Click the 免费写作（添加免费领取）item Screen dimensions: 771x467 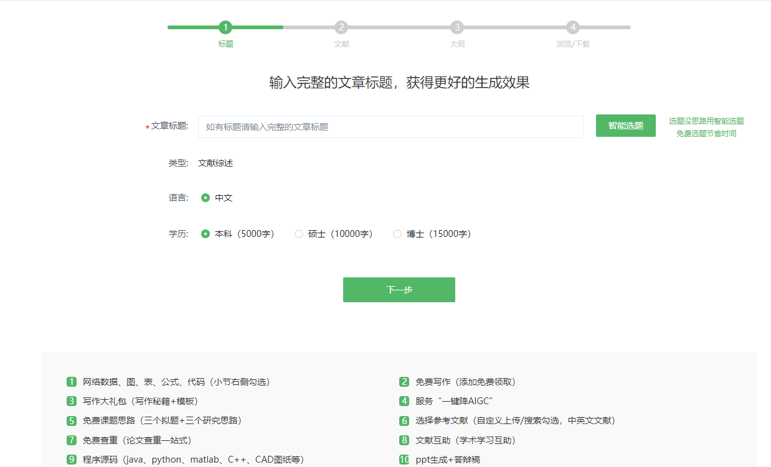(464, 382)
